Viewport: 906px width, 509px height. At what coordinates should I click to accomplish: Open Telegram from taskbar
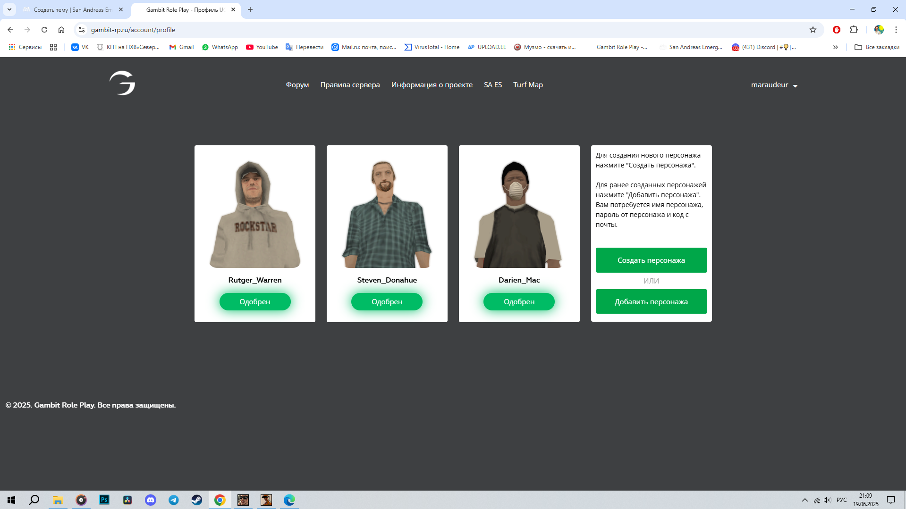174,500
